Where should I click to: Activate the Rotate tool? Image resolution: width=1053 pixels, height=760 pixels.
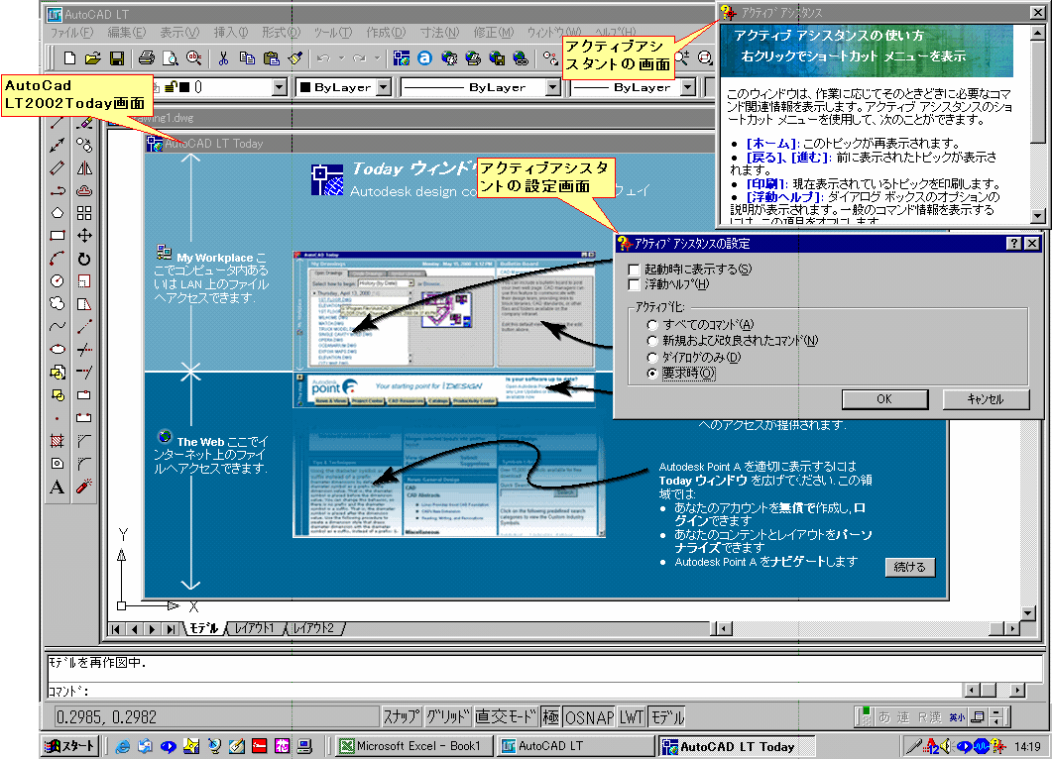(84, 259)
